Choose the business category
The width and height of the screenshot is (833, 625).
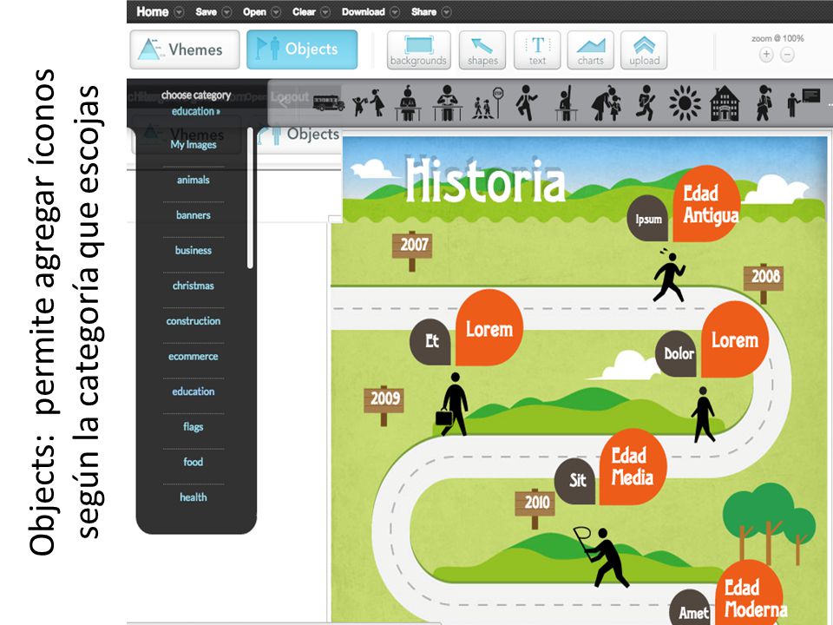pyautogui.click(x=193, y=250)
